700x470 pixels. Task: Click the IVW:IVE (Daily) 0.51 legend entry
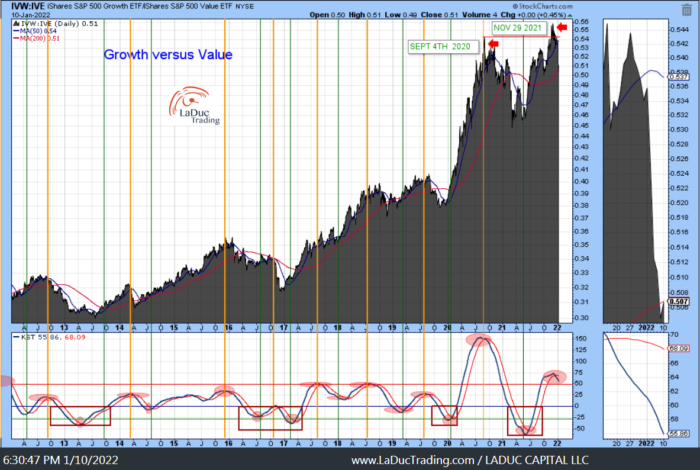[x=56, y=24]
